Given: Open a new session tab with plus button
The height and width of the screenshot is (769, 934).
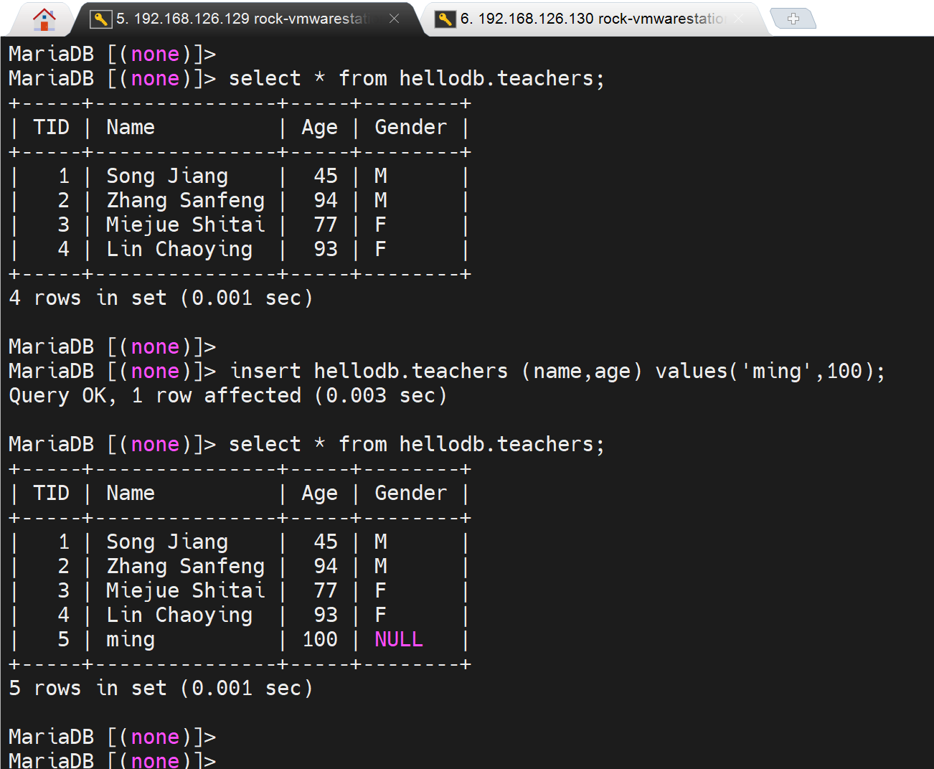Looking at the screenshot, I should click(x=793, y=19).
